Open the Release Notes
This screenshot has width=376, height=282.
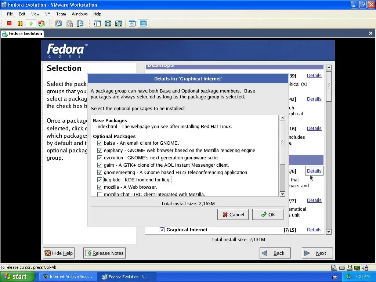click(x=104, y=253)
